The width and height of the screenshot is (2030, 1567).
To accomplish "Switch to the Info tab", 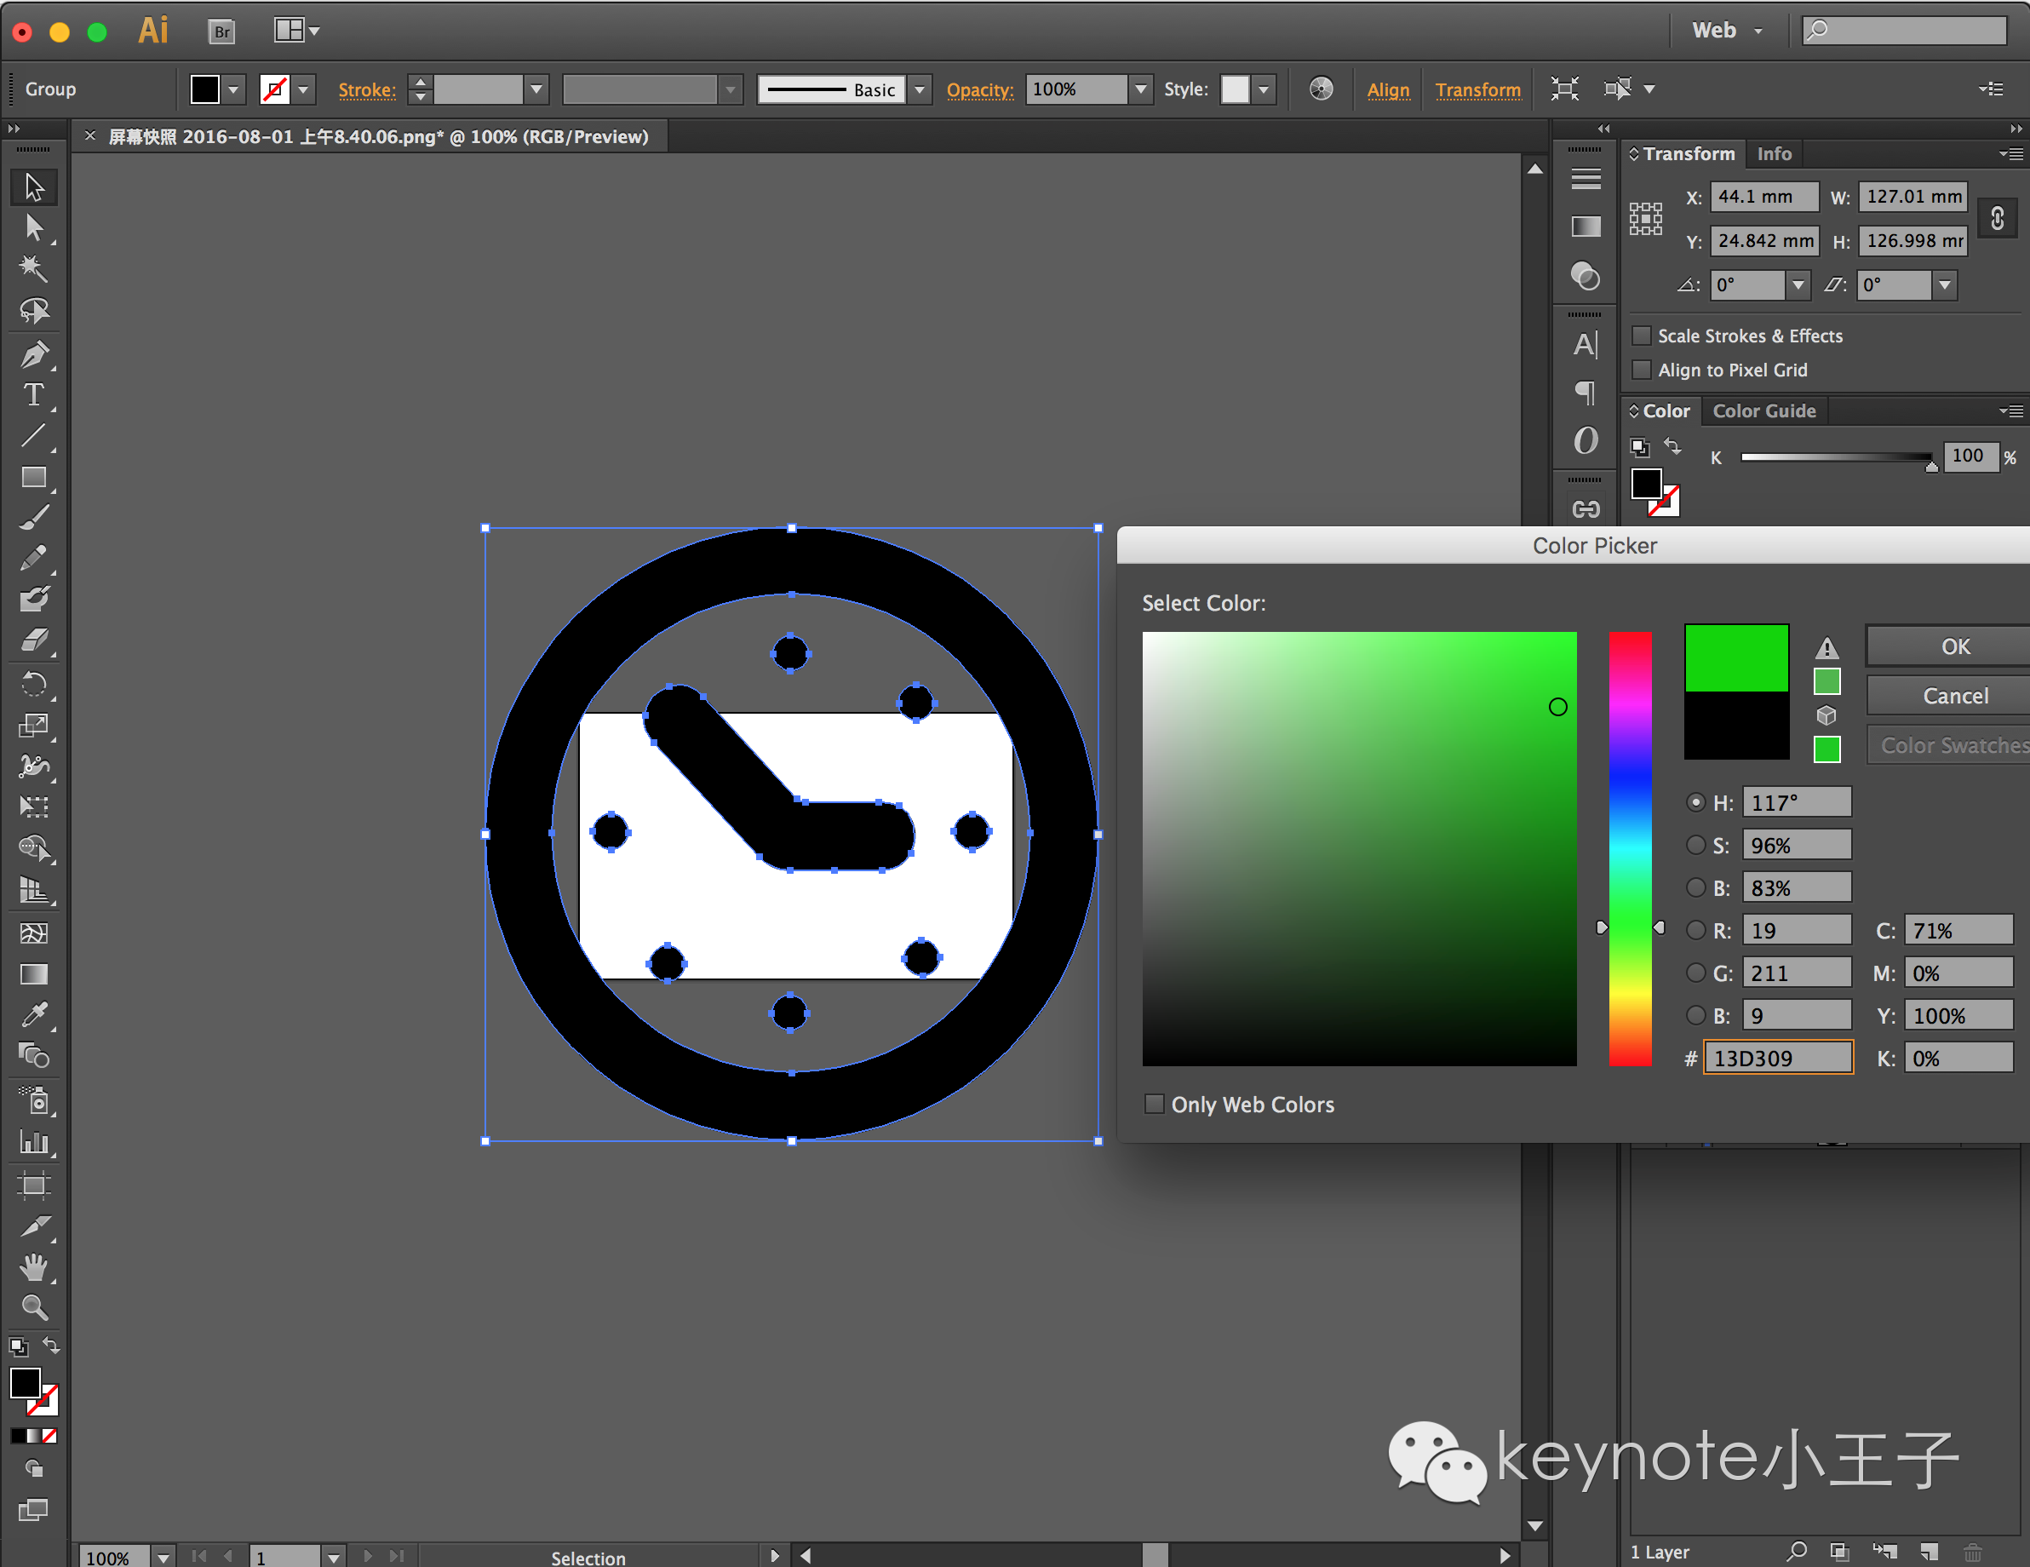I will 1774,153.
